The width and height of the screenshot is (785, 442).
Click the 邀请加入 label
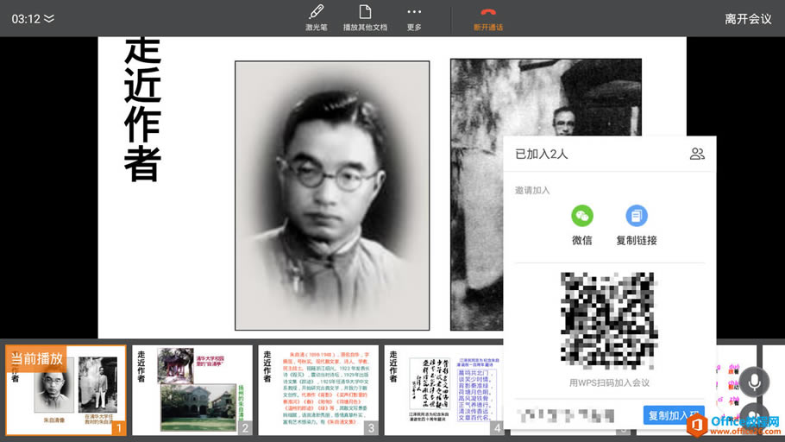click(532, 191)
